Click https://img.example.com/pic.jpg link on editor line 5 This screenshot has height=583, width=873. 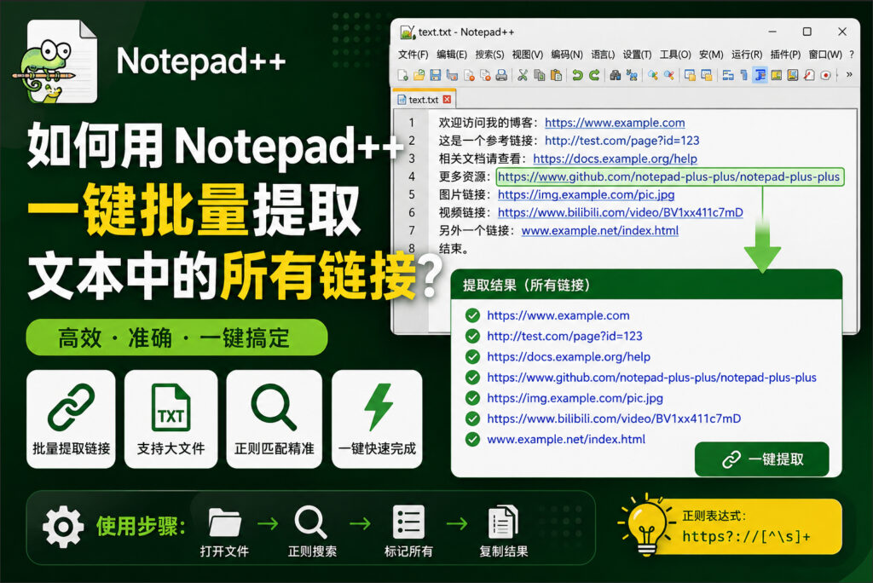(x=587, y=194)
